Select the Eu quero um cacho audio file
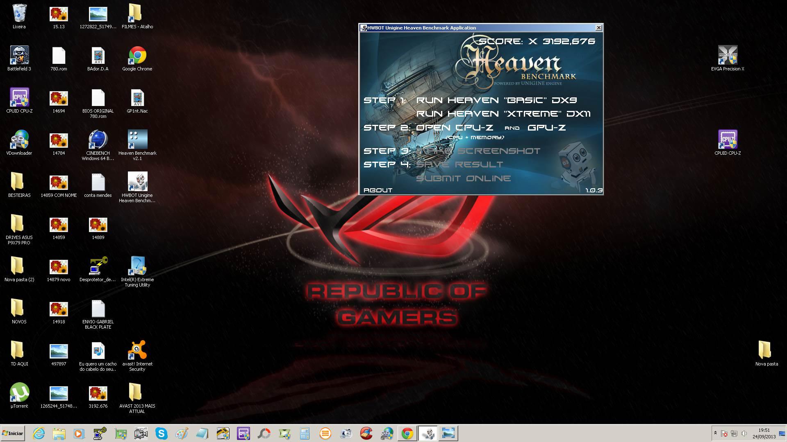 tap(98, 356)
